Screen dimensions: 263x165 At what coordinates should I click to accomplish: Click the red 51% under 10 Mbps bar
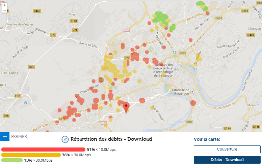point(43,150)
